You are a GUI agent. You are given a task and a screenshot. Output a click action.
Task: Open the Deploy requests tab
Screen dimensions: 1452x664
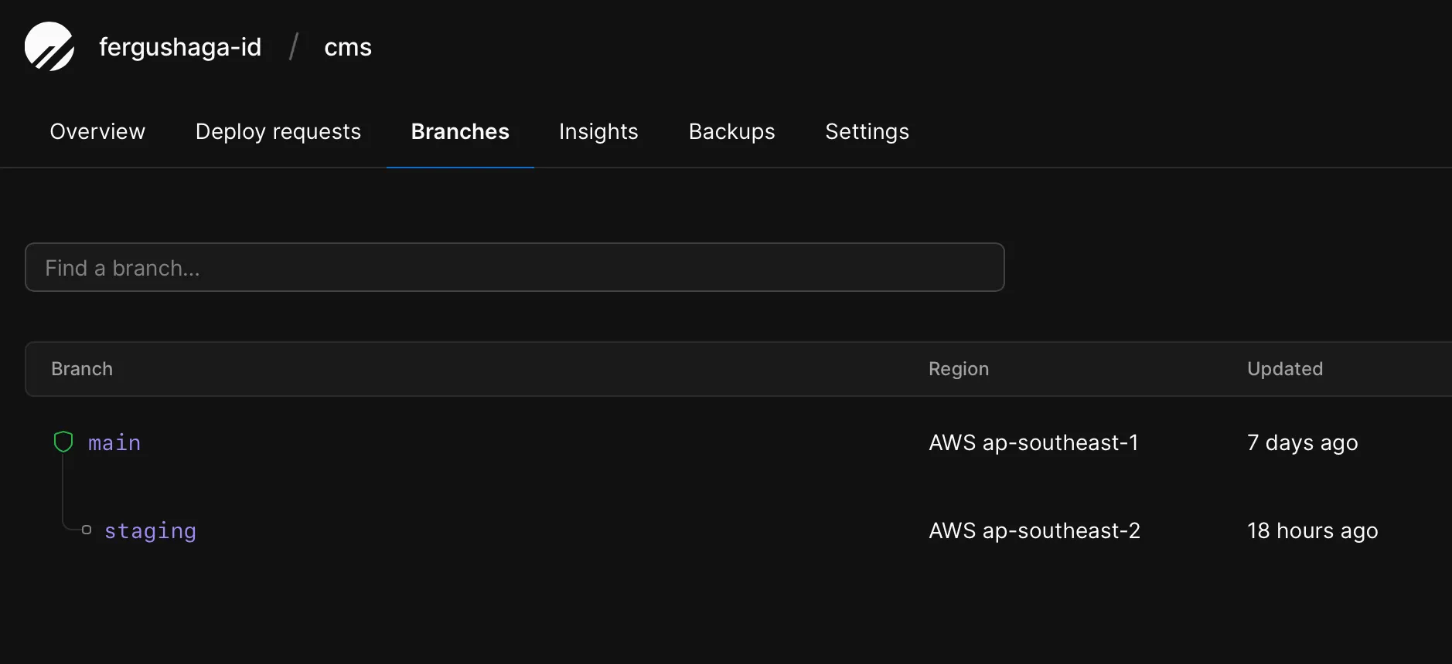278,132
